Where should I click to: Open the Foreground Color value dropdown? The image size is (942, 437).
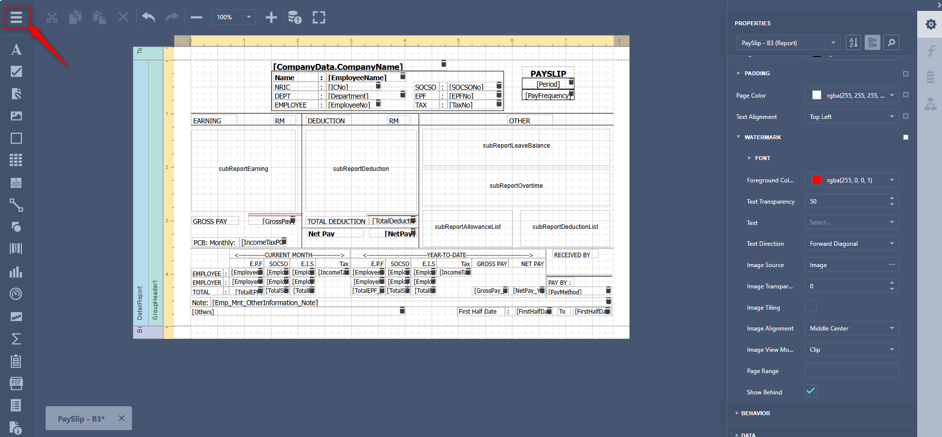892,180
